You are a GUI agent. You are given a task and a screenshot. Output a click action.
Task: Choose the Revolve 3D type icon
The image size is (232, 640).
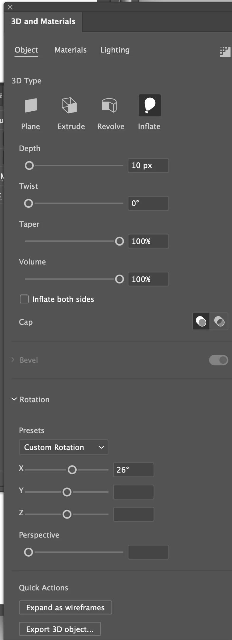(x=109, y=105)
